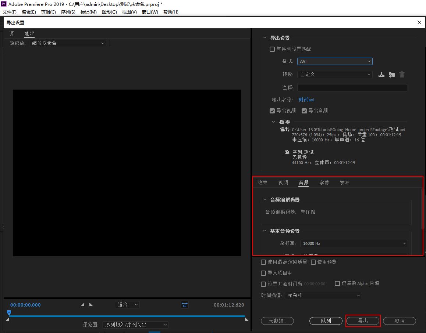Enable use previews checkbox

[313, 262]
